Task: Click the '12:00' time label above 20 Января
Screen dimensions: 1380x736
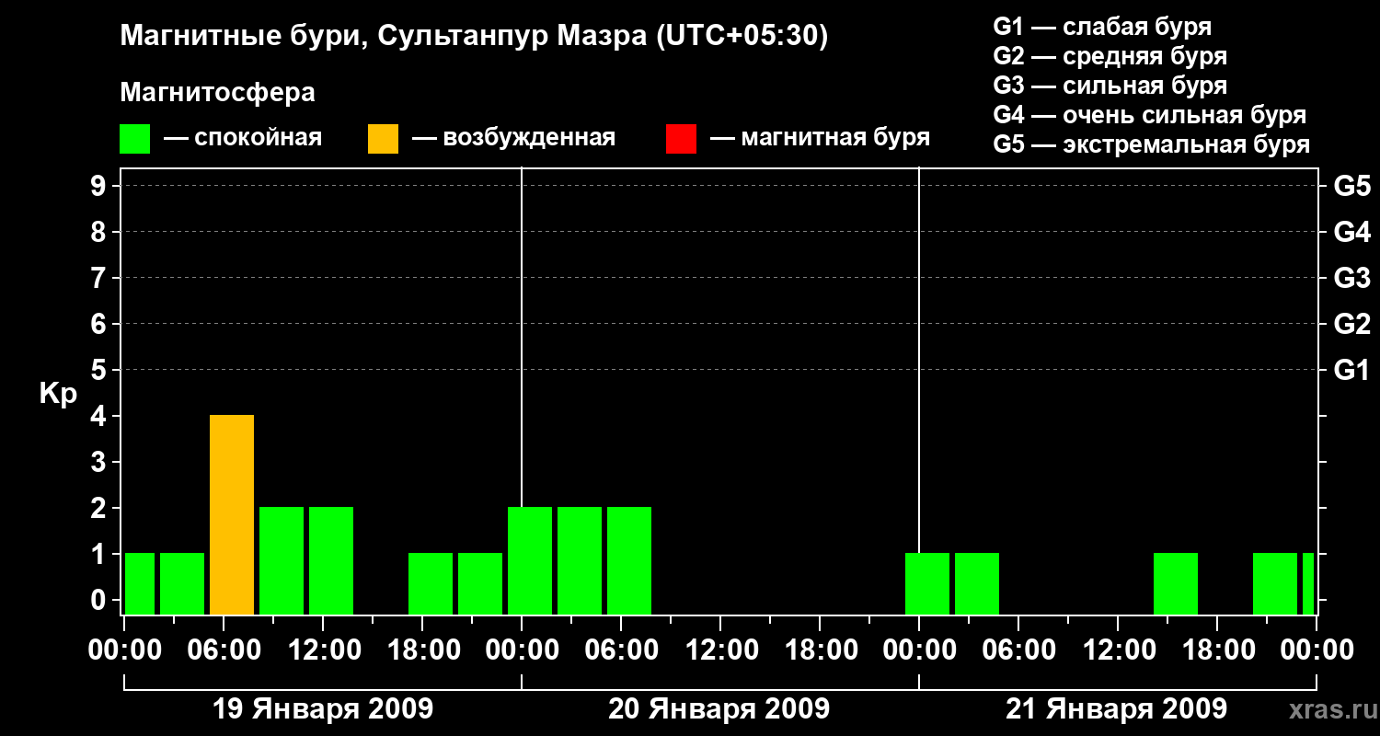Action: pyautogui.click(x=720, y=650)
